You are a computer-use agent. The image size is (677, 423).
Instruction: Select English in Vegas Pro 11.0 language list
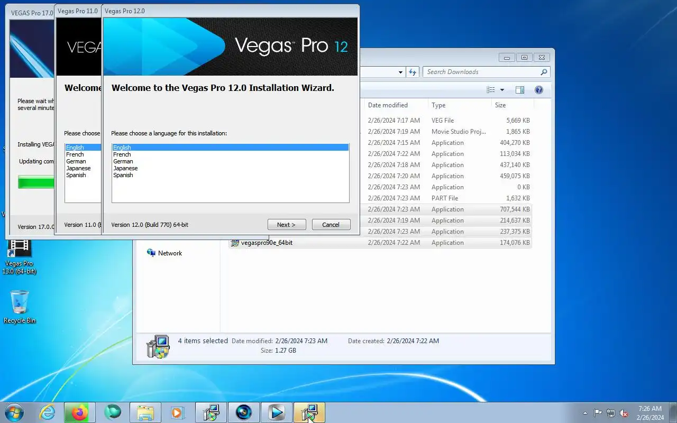click(83, 148)
